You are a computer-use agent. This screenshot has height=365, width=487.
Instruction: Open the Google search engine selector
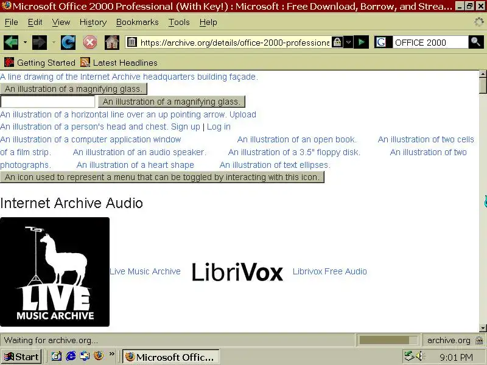click(383, 42)
